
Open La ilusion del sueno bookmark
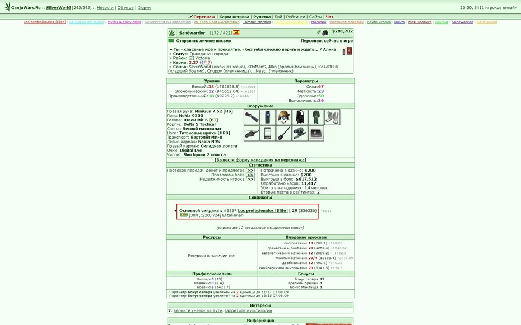coord(87,22)
